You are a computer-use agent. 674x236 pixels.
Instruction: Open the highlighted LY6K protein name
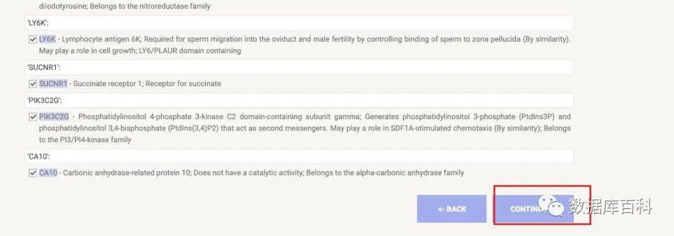(47, 39)
